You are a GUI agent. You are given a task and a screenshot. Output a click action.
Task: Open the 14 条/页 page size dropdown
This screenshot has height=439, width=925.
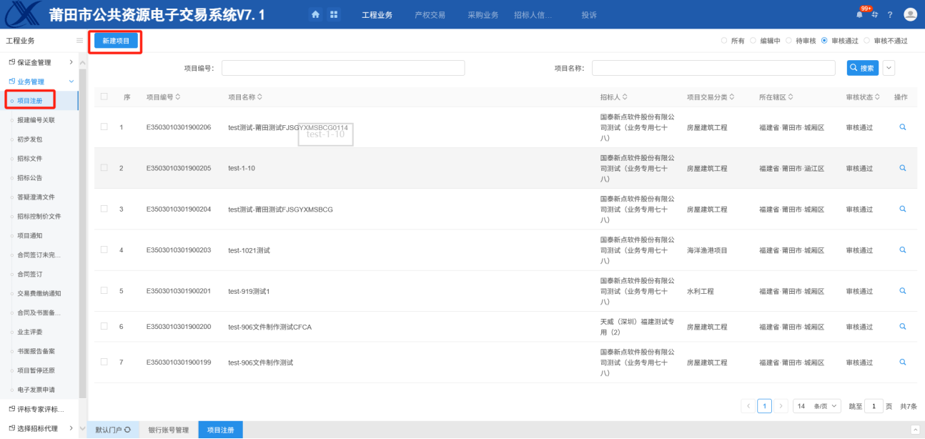817,406
